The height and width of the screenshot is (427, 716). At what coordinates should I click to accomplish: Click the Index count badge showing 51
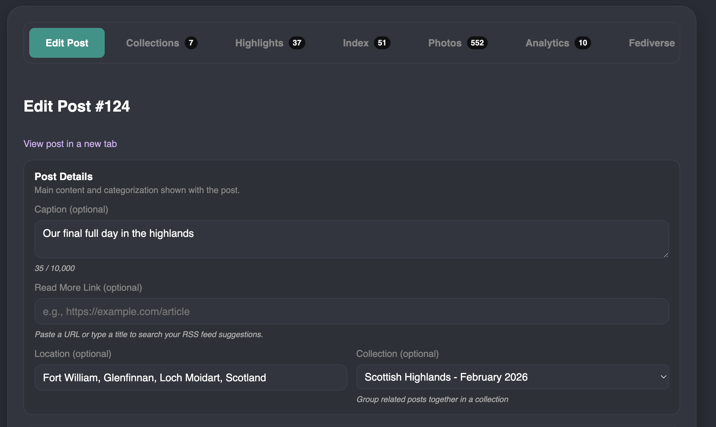tap(382, 43)
